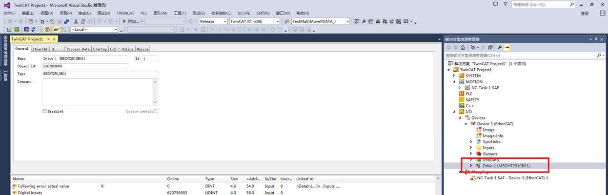Select the Image tree item
This screenshot has height=195, width=608.
pyautogui.click(x=488, y=130)
